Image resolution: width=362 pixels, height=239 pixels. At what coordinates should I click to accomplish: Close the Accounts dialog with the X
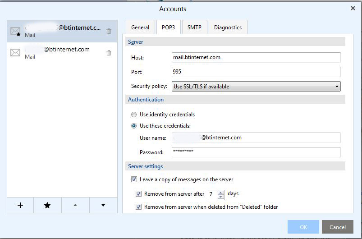tap(353, 8)
